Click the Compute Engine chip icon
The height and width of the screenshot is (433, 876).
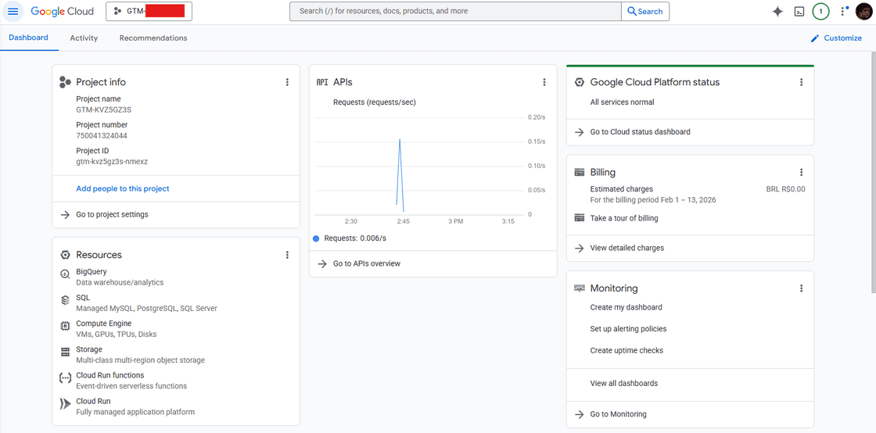pos(65,325)
